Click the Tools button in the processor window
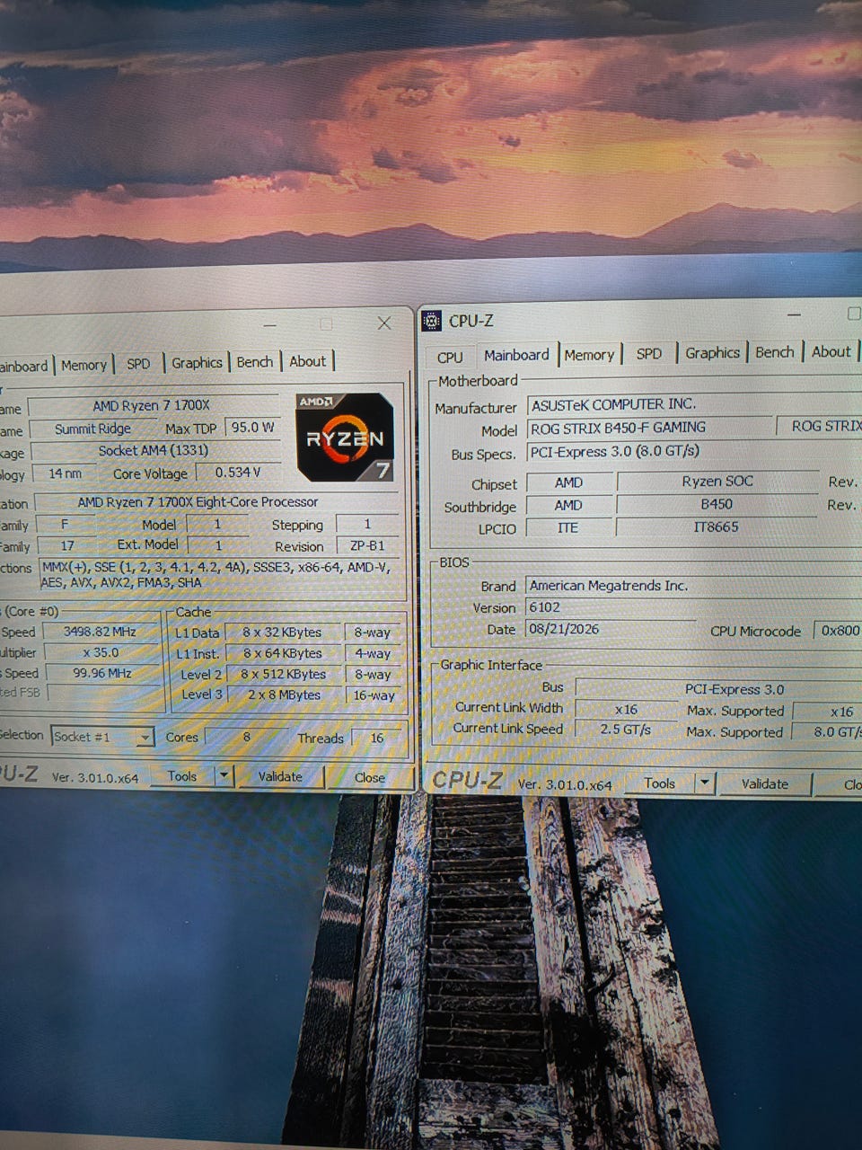The width and height of the screenshot is (862, 1150). coord(182,776)
